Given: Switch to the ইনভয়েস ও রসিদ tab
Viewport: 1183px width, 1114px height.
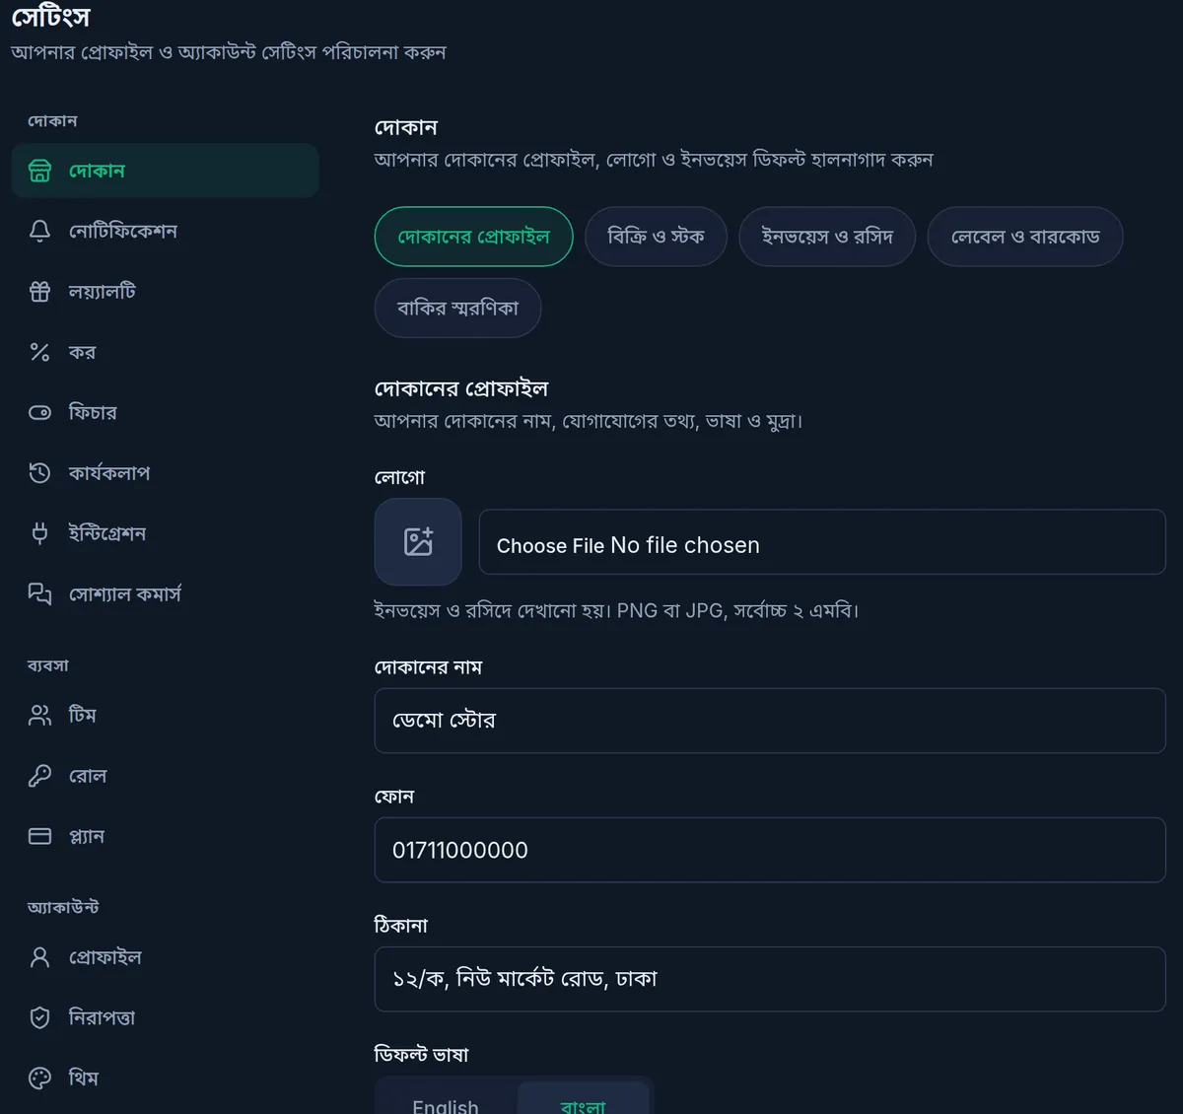Looking at the screenshot, I should pyautogui.click(x=827, y=237).
